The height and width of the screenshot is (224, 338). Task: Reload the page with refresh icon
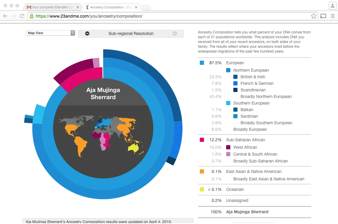22,16
